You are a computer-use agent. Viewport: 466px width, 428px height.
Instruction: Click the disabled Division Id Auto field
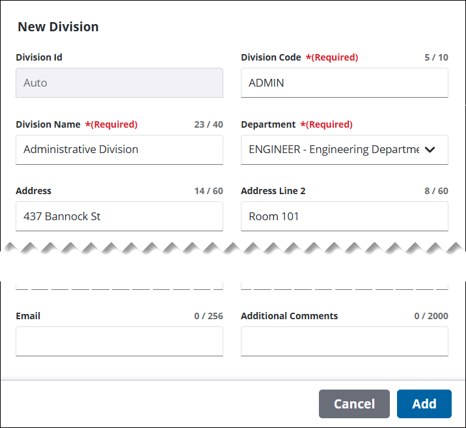tap(119, 83)
